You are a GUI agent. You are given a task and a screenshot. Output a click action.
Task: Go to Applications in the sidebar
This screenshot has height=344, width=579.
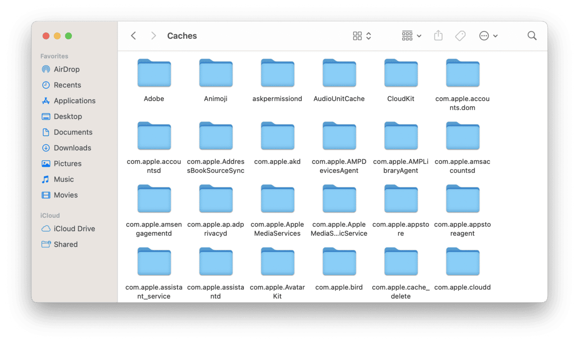[x=74, y=101]
